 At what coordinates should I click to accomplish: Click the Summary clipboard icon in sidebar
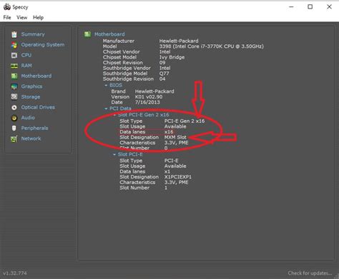coord(14,34)
